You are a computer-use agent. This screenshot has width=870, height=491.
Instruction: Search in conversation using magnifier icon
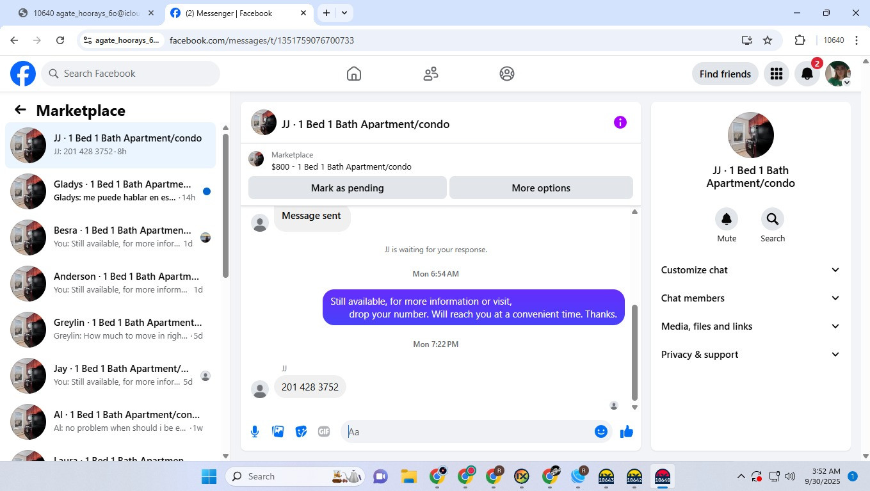click(x=773, y=219)
